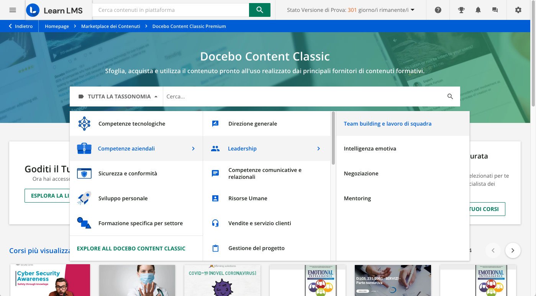Open the hamburger main menu
Screen dimensions: 536x296
tap(13, 10)
